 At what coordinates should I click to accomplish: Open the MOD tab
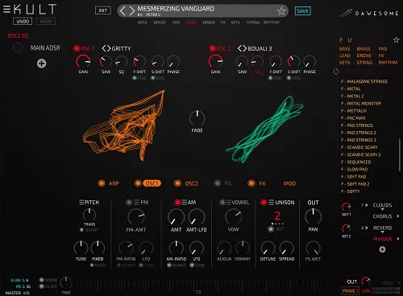tap(289, 183)
